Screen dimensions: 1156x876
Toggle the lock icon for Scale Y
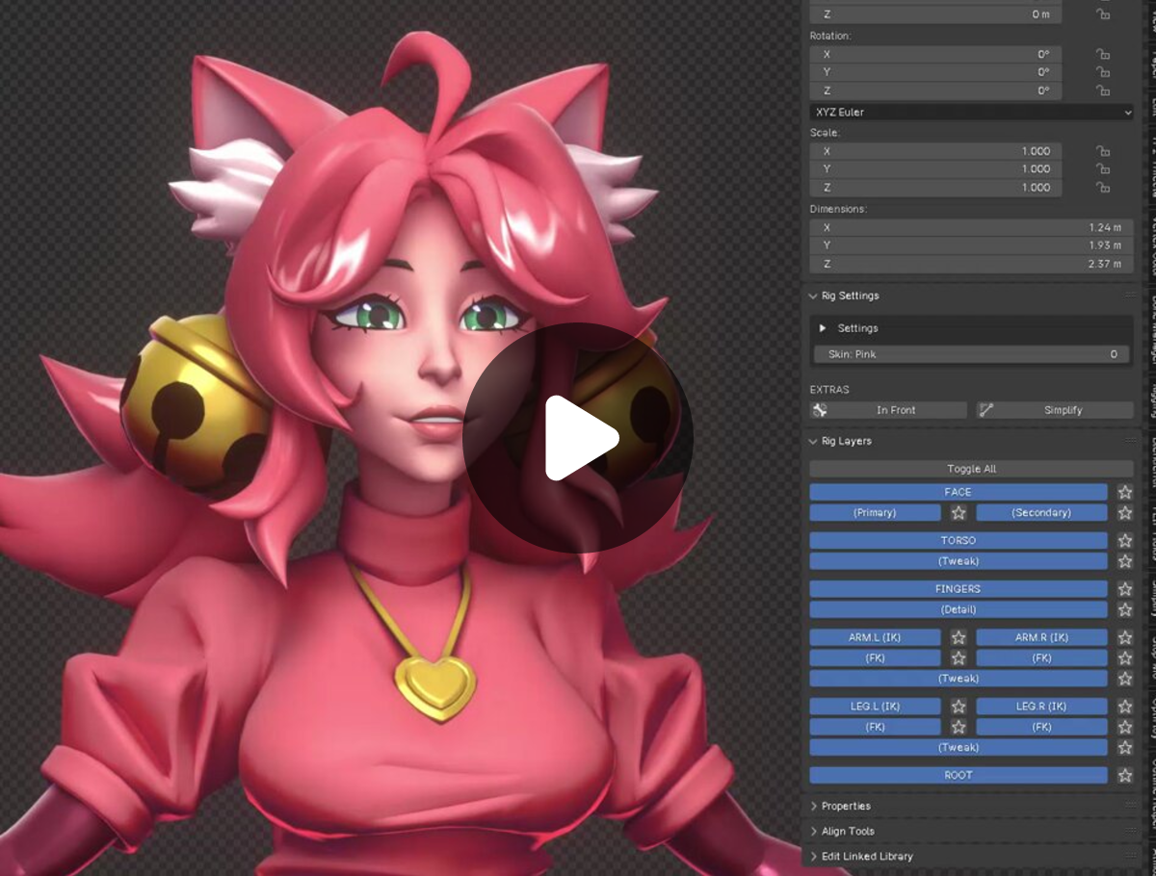pyautogui.click(x=1103, y=169)
